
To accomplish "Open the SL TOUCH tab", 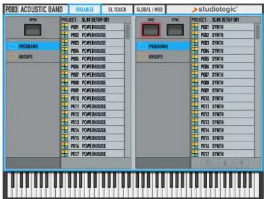I will tap(117, 9).
